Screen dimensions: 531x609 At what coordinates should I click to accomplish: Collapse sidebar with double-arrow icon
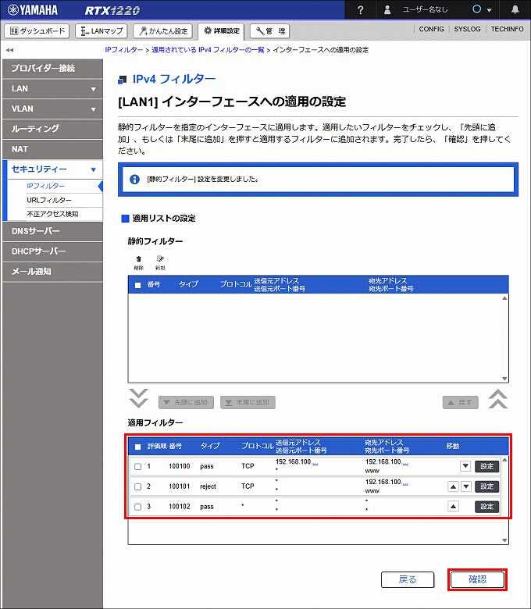click(x=9, y=50)
